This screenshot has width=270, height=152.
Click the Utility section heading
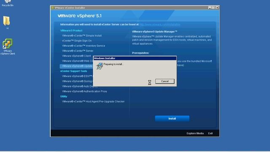click(x=64, y=97)
